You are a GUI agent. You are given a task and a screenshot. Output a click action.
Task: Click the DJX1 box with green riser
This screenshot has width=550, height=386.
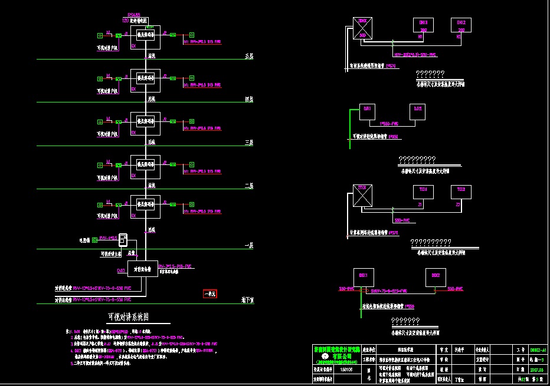[367, 113]
